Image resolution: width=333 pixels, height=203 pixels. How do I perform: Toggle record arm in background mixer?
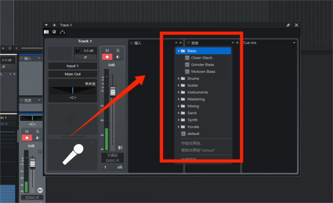point(27,138)
